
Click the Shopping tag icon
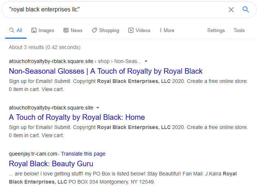tap(94, 30)
